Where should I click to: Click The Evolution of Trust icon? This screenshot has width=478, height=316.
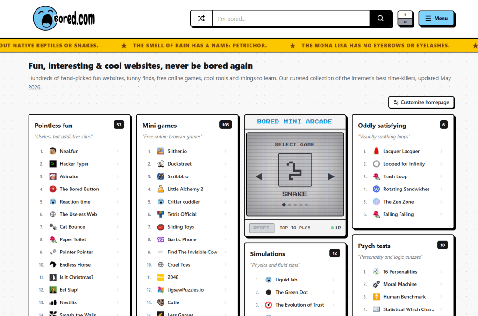point(269,305)
